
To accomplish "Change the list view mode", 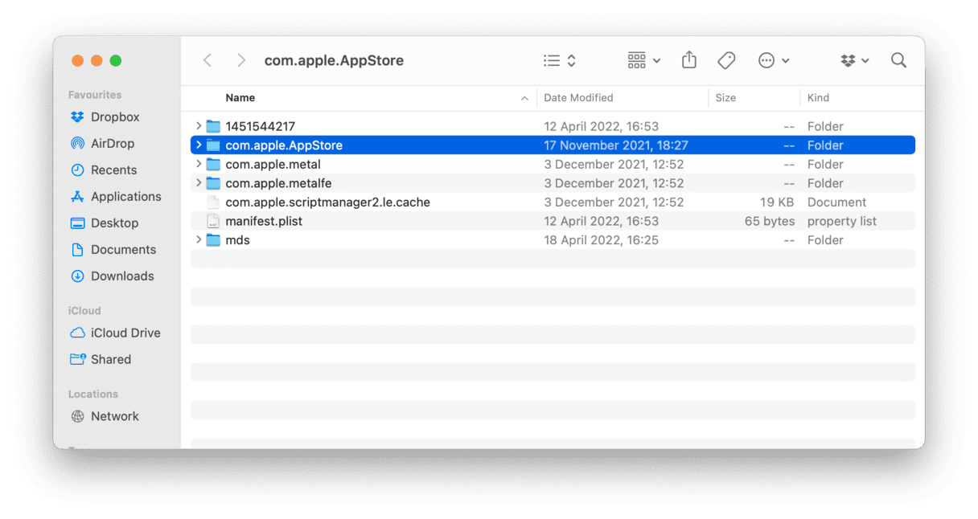I will point(560,60).
